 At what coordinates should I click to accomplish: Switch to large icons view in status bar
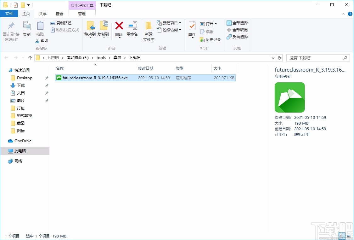350,236
